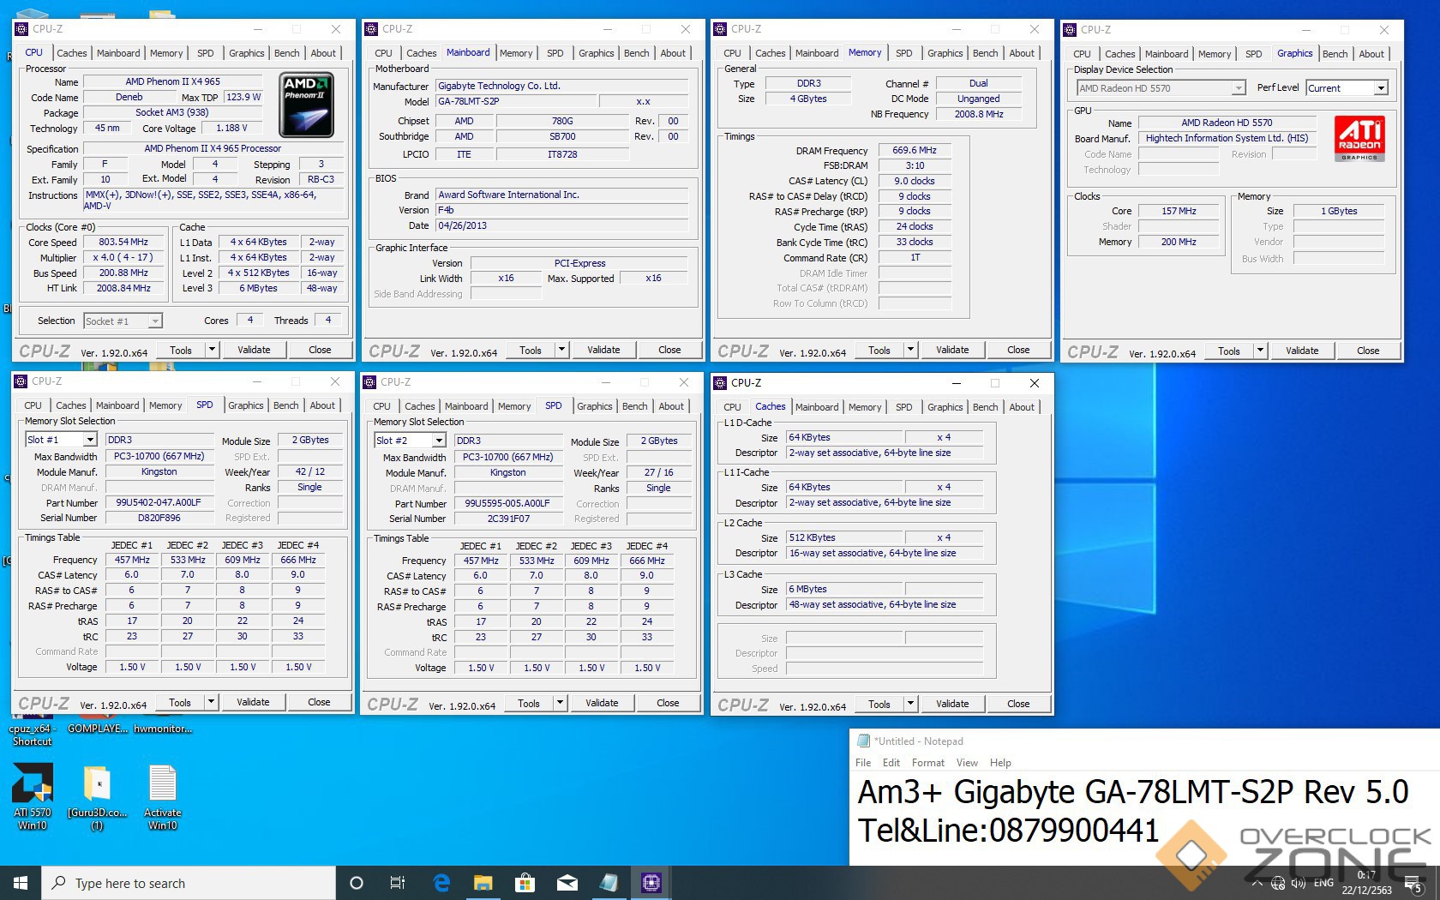
Task: Open Notepad File menu
Action: [863, 763]
